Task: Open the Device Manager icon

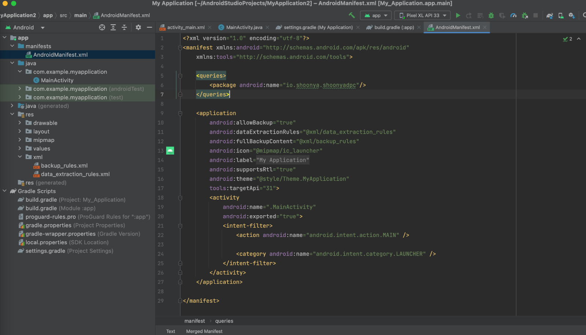Action: (561, 15)
